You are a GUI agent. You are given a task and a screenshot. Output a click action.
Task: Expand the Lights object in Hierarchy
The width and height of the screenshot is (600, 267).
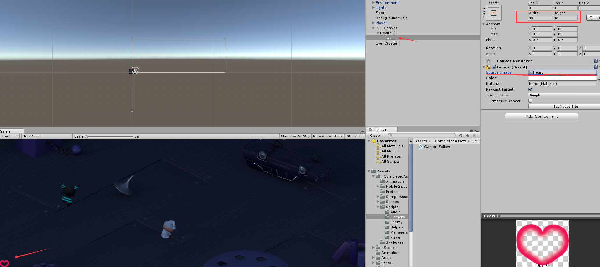pos(373,8)
